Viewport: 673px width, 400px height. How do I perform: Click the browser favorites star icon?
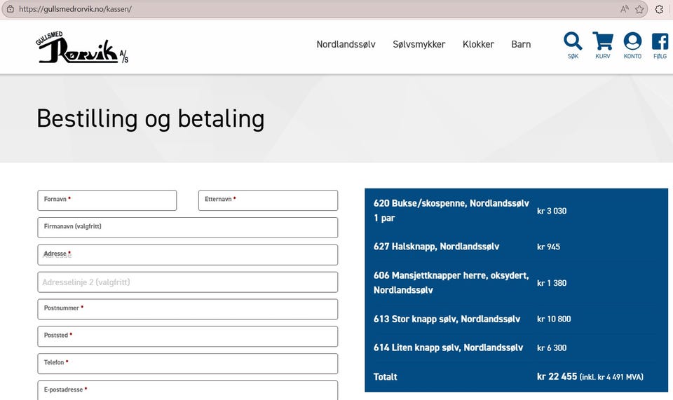[639, 9]
